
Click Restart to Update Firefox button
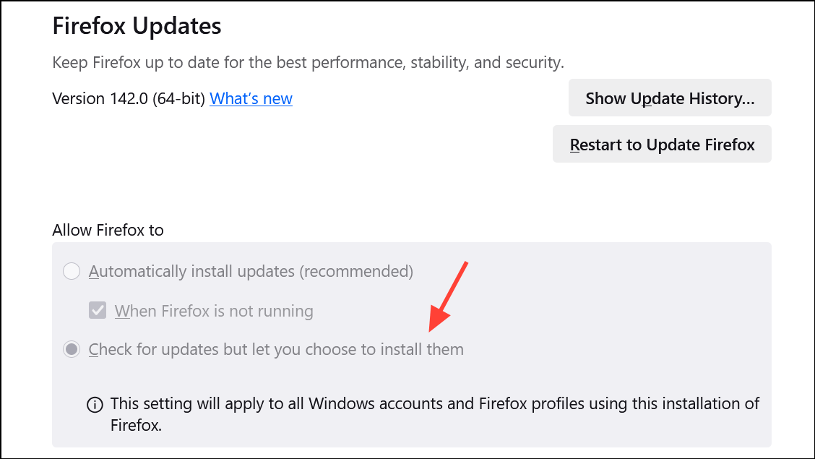pyautogui.click(x=662, y=144)
